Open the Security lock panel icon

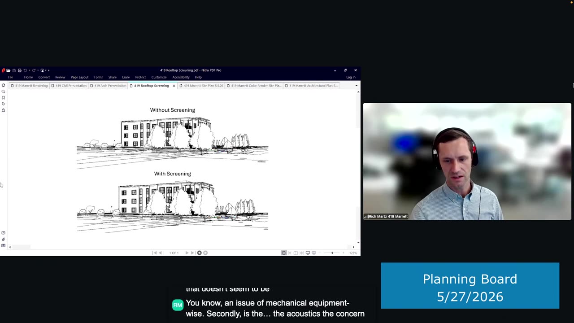click(3, 110)
